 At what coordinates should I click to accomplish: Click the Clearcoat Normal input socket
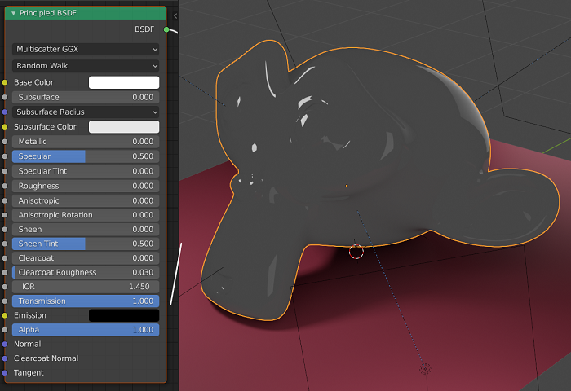click(x=5, y=358)
